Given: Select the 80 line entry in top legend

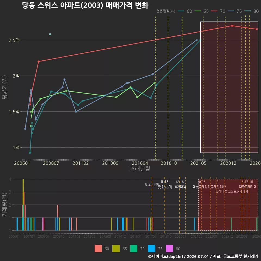Looking at the screenshot, I should [251, 11].
